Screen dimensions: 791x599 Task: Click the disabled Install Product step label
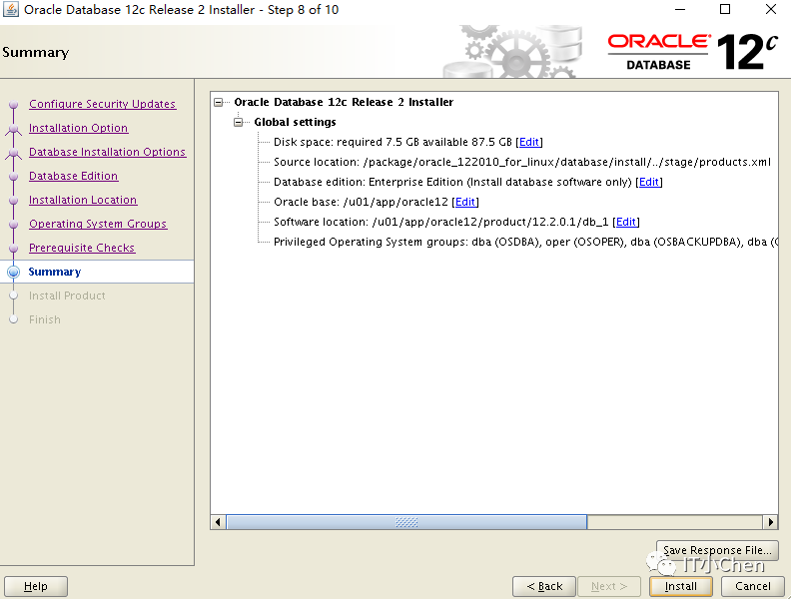coord(67,296)
